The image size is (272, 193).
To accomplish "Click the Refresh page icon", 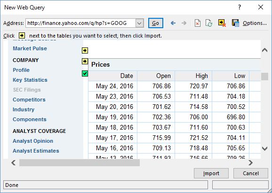I will pyautogui.click(x=209, y=23).
